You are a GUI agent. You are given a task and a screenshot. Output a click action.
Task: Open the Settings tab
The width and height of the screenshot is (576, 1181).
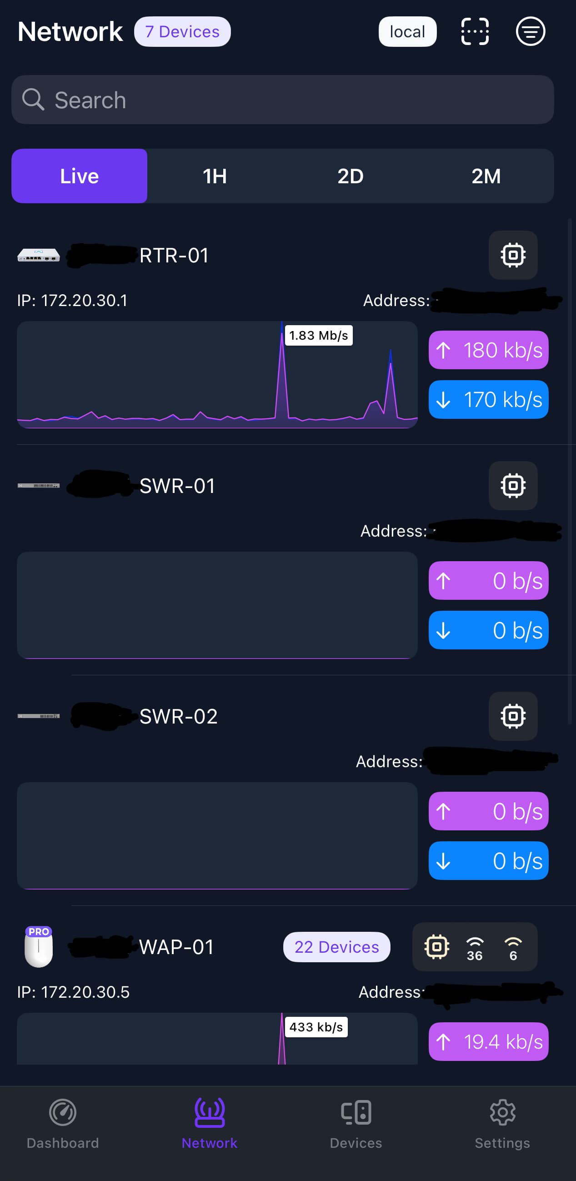503,1124
